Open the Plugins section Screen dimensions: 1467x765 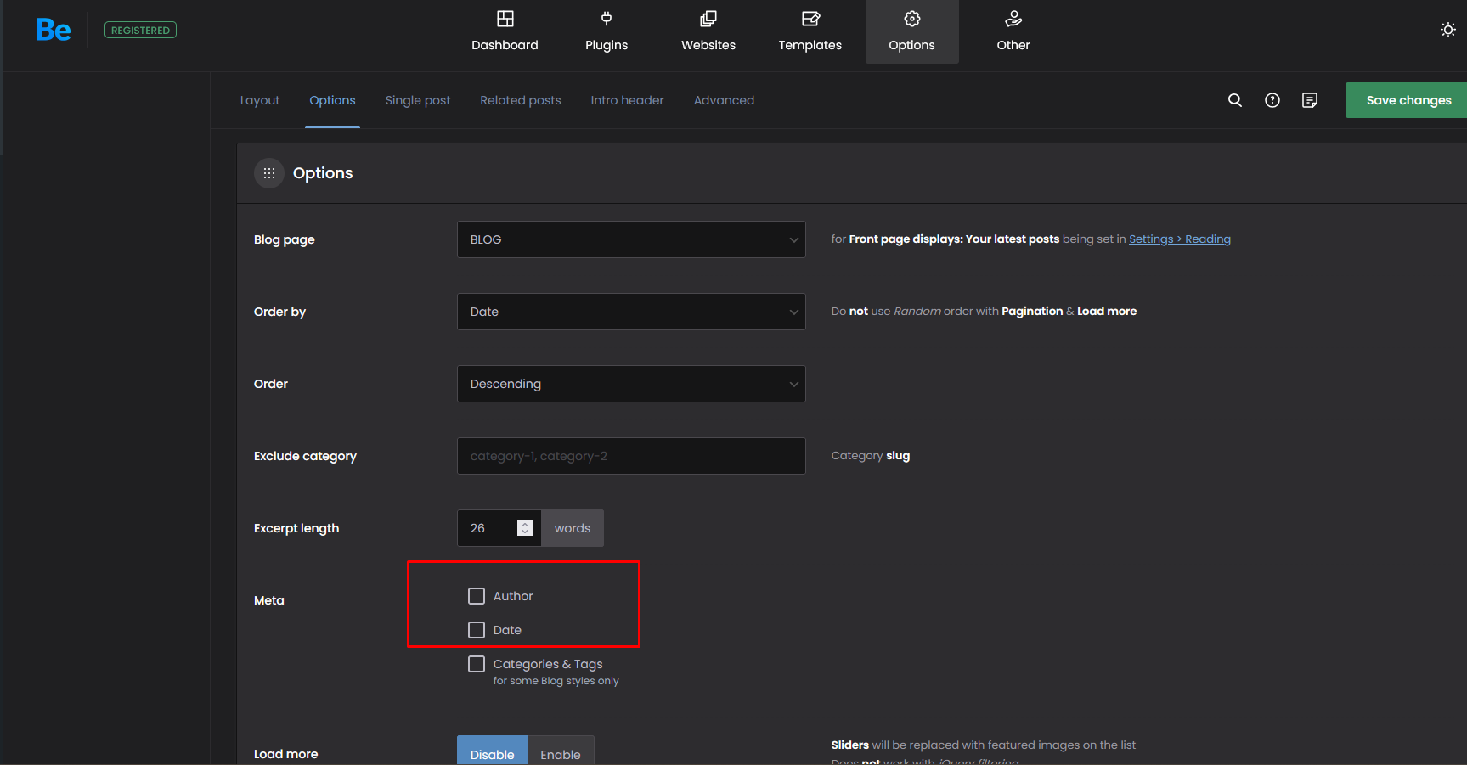click(x=607, y=31)
